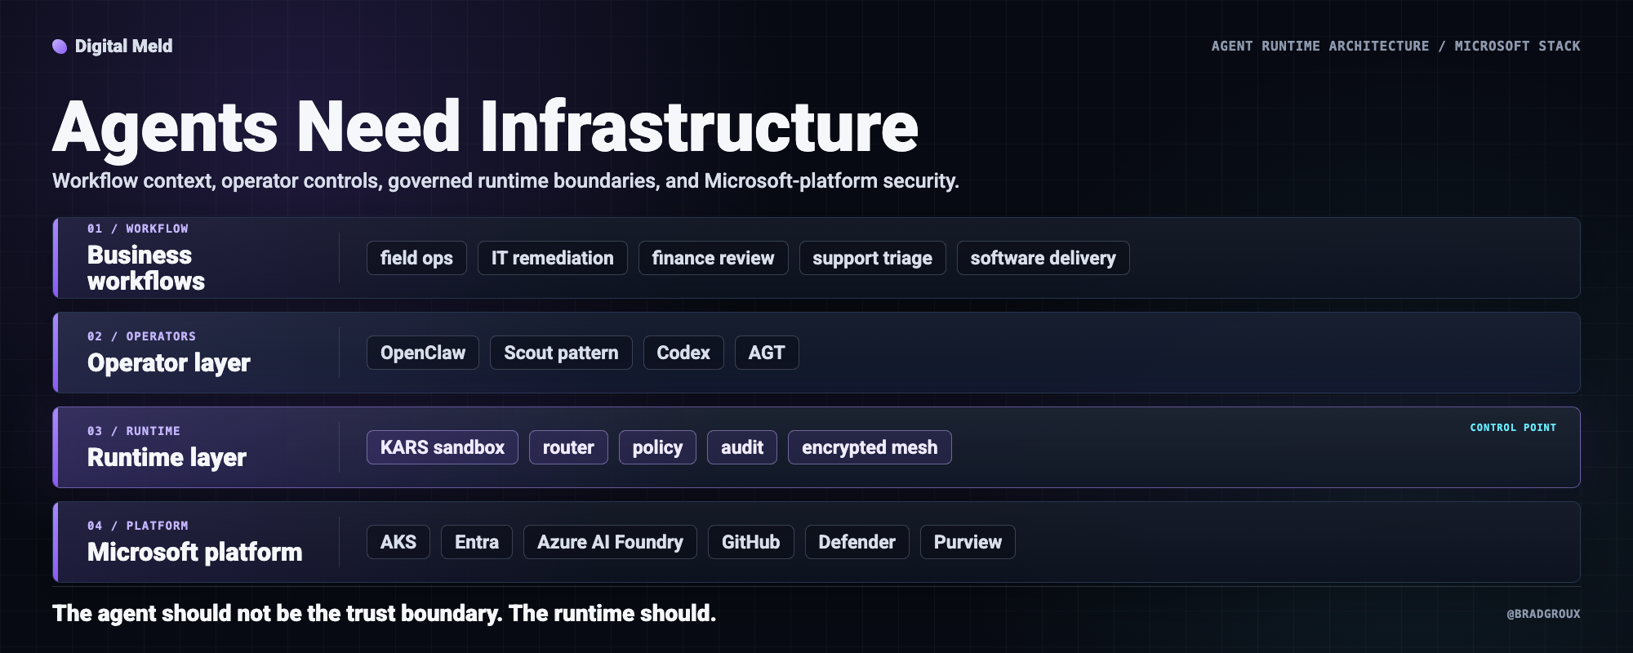Click the purple Digital Meld logo dot
This screenshot has height=653, width=1633.
[x=60, y=47]
